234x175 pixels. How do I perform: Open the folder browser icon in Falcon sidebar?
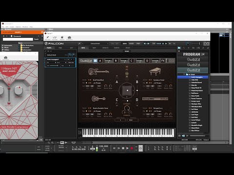(179, 48)
